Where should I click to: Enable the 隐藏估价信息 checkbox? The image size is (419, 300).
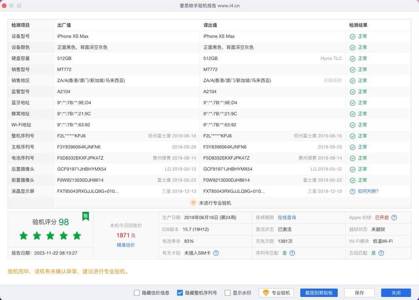[x=137, y=293]
